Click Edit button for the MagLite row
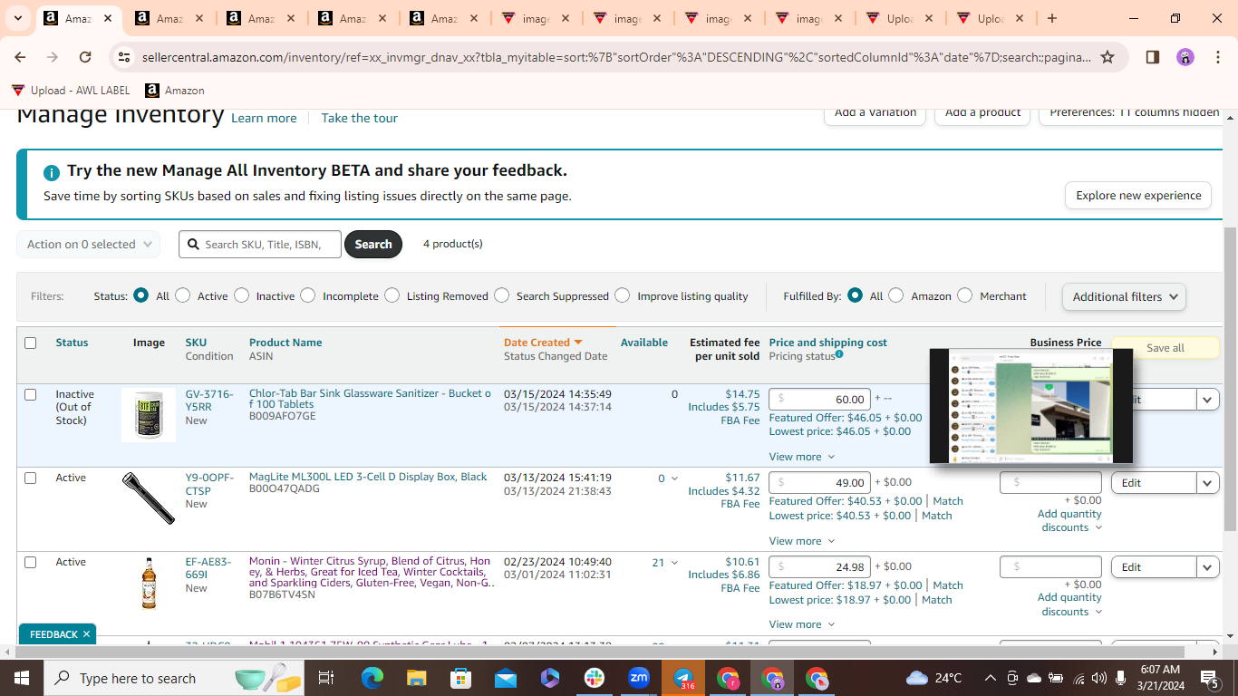This screenshot has width=1238, height=696. click(x=1154, y=483)
